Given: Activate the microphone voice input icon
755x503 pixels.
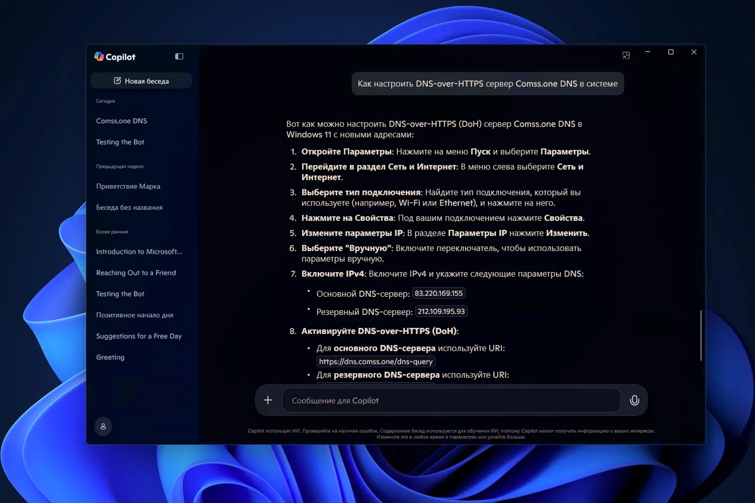Looking at the screenshot, I should [635, 400].
